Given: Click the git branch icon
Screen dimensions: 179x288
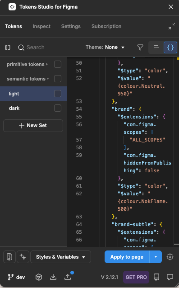Looking at the screenshot, I should tap(10, 277).
